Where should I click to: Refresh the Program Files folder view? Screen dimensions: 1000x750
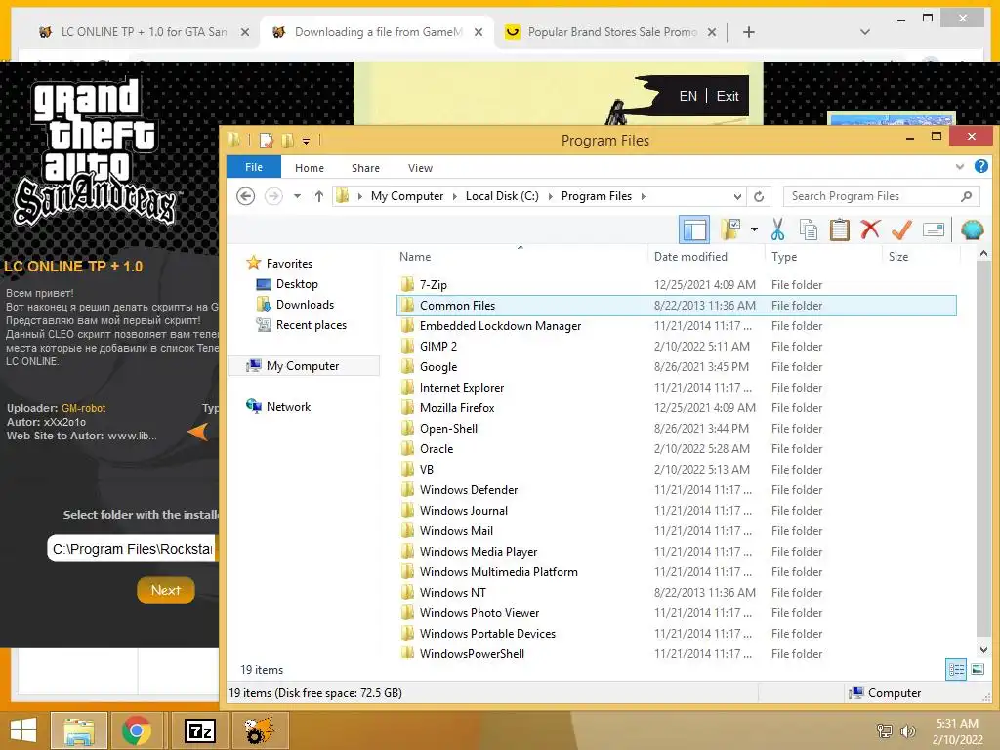pyautogui.click(x=758, y=196)
